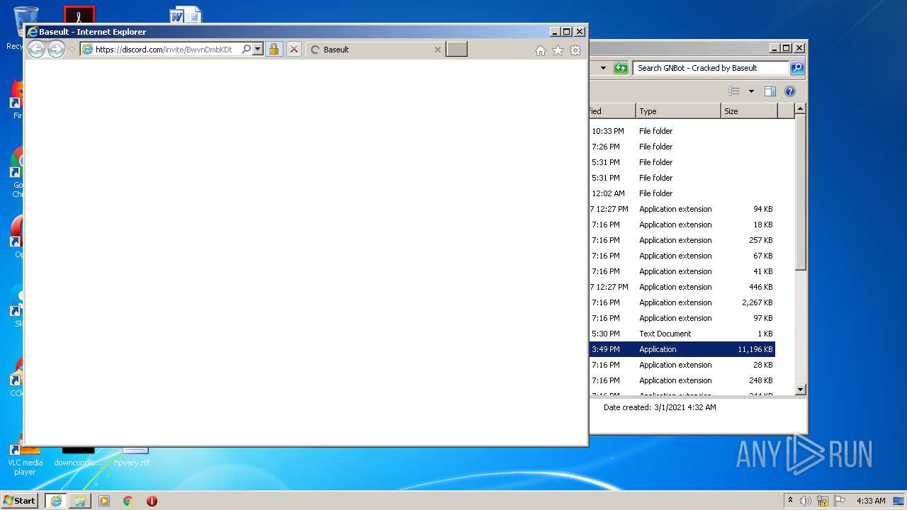Open VLC media player desktop shortcut
The image size is (907, 510).
pos(25,461)
